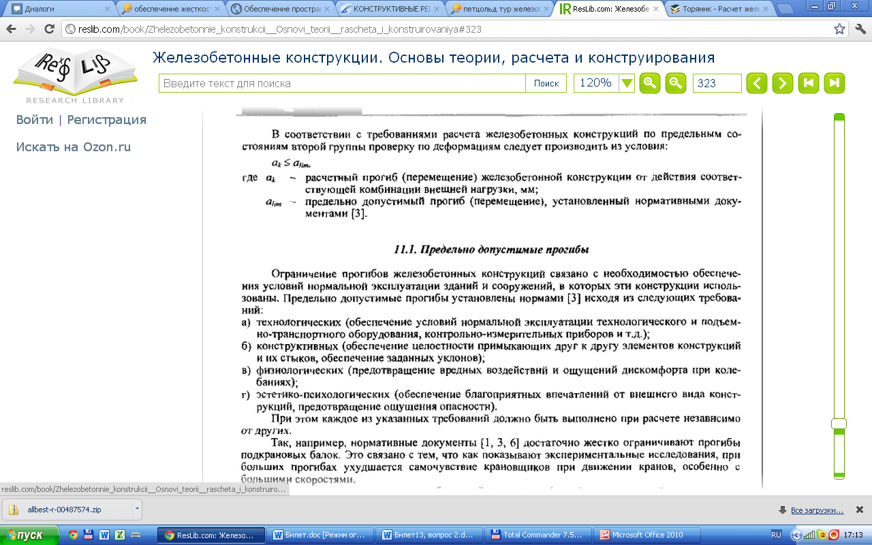872x545 pixels.
Task: Click the Поиск search button
Action: 546,83
